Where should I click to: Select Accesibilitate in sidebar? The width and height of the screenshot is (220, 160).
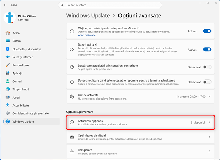coord(32,105)
